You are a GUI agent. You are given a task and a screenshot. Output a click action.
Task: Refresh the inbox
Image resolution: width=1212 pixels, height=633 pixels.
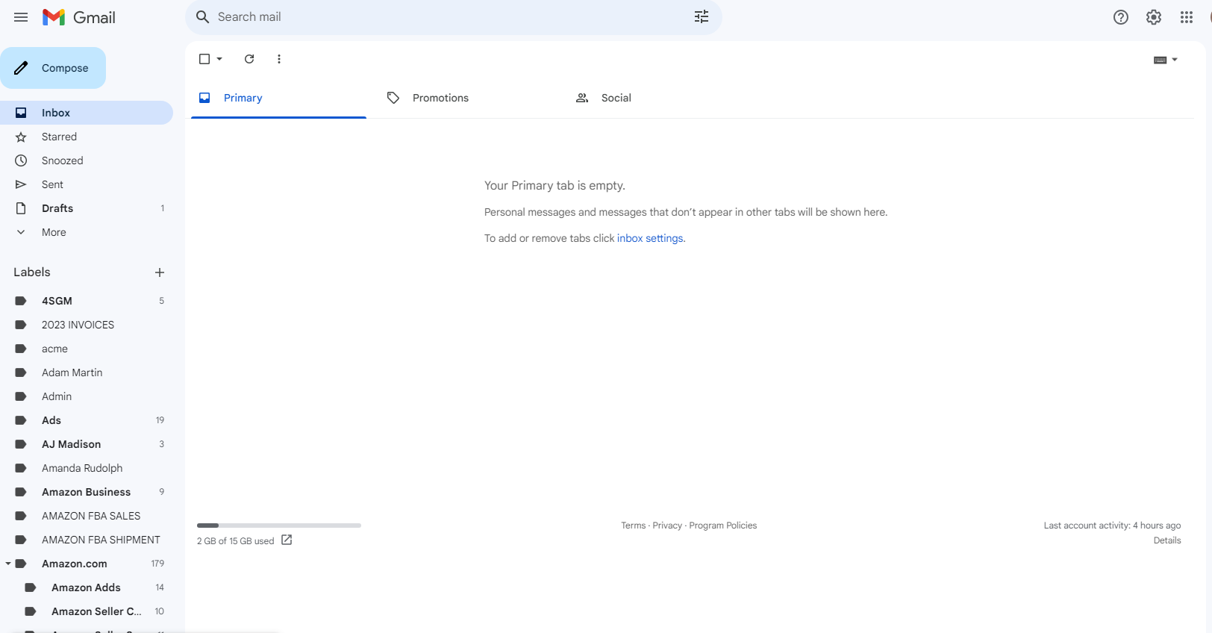[x=249, y=59]
